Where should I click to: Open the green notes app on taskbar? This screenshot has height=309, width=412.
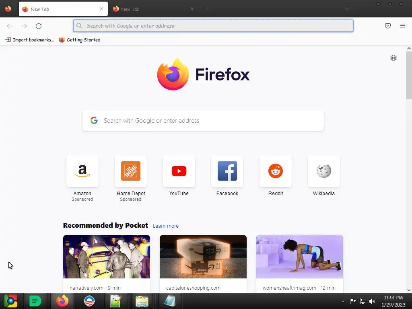35,301
